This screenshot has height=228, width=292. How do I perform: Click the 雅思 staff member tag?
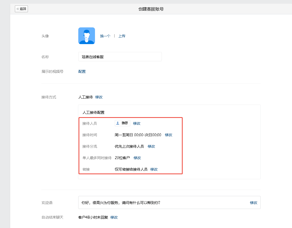(x=122, y=123)
